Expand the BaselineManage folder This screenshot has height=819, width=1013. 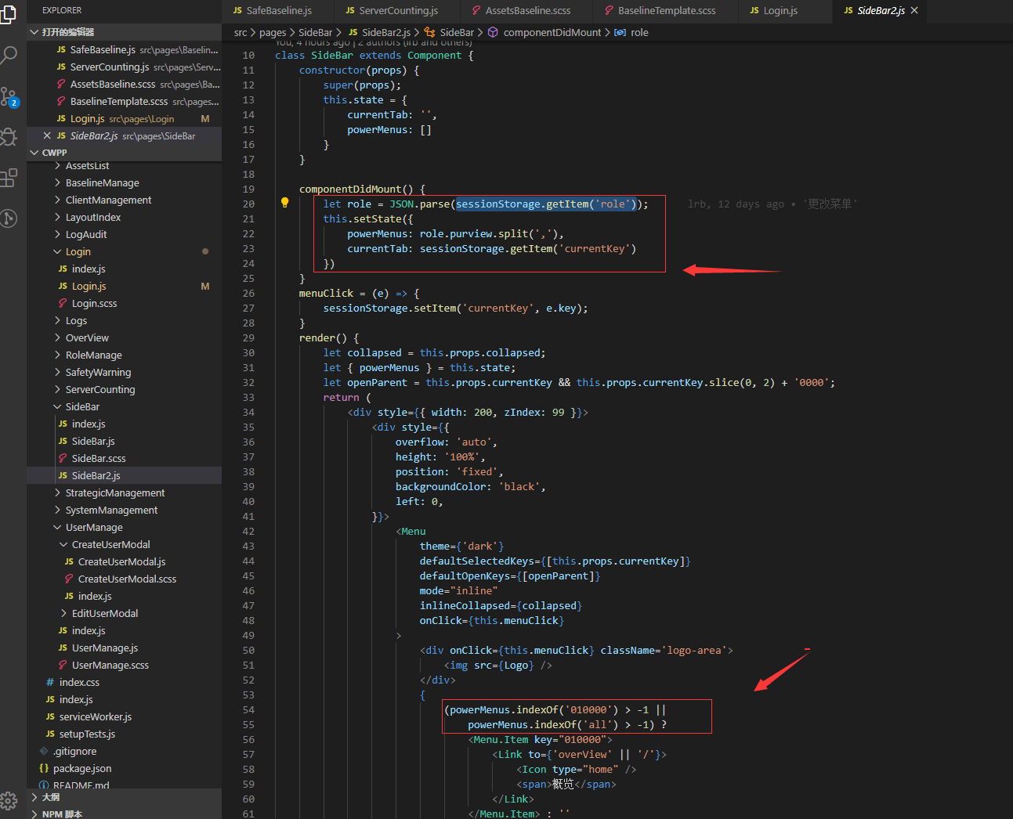tap(102, 182)
